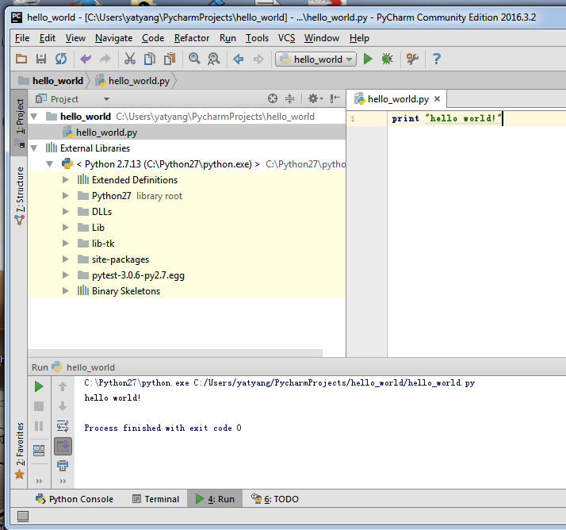Click the Up stack trace arrow
The width and height of the screenshot is (566, 530).
tap(63, 386)
